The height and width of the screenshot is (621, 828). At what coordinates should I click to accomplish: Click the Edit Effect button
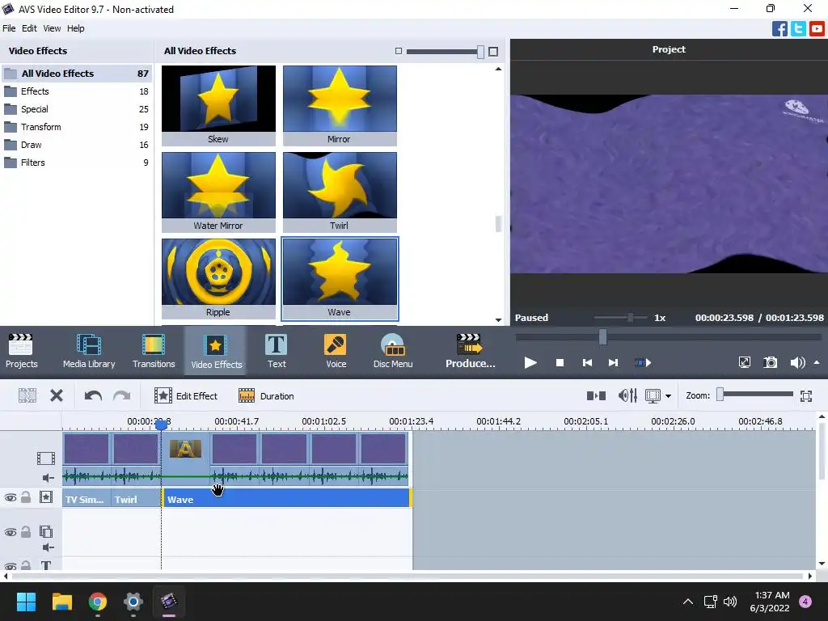[186, 395]
